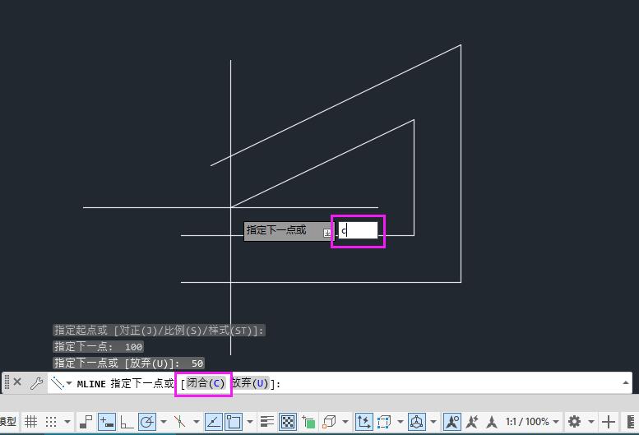Toggle lineweight display icon
This screenshot has height=435, width=639.
267,422
